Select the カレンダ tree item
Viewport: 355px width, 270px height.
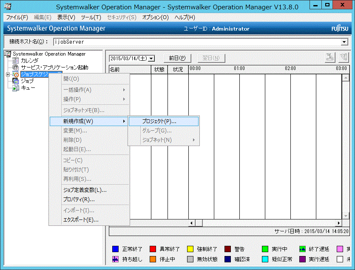tap(29, 61)
